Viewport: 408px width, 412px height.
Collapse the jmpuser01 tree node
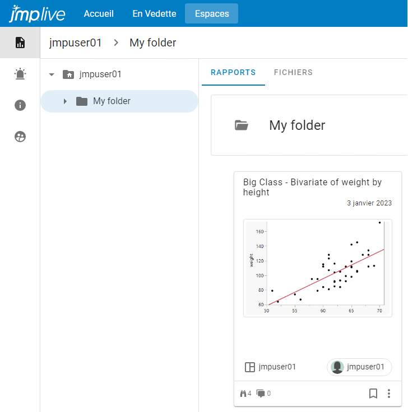[x=52, y=74]
